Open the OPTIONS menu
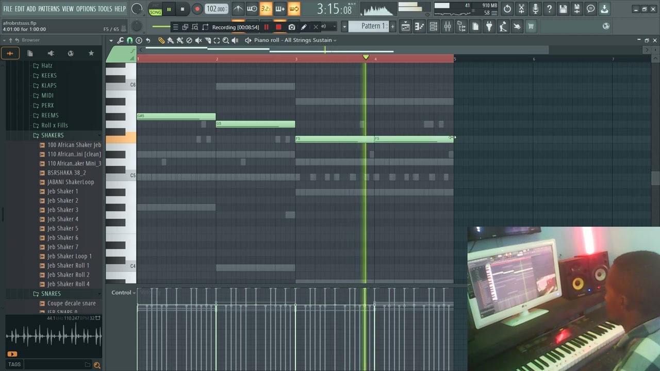The width and height of the screenshot is (660, 371). [x=86, y=9]
